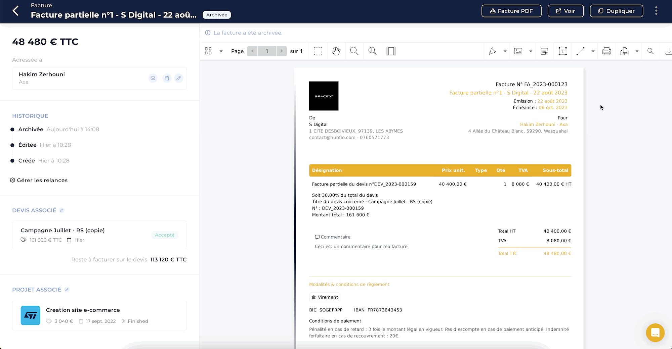Screen dimensions: 672x349
Task: Edit the Hakim Zerhouni recipient
Action: click(179, 78)
